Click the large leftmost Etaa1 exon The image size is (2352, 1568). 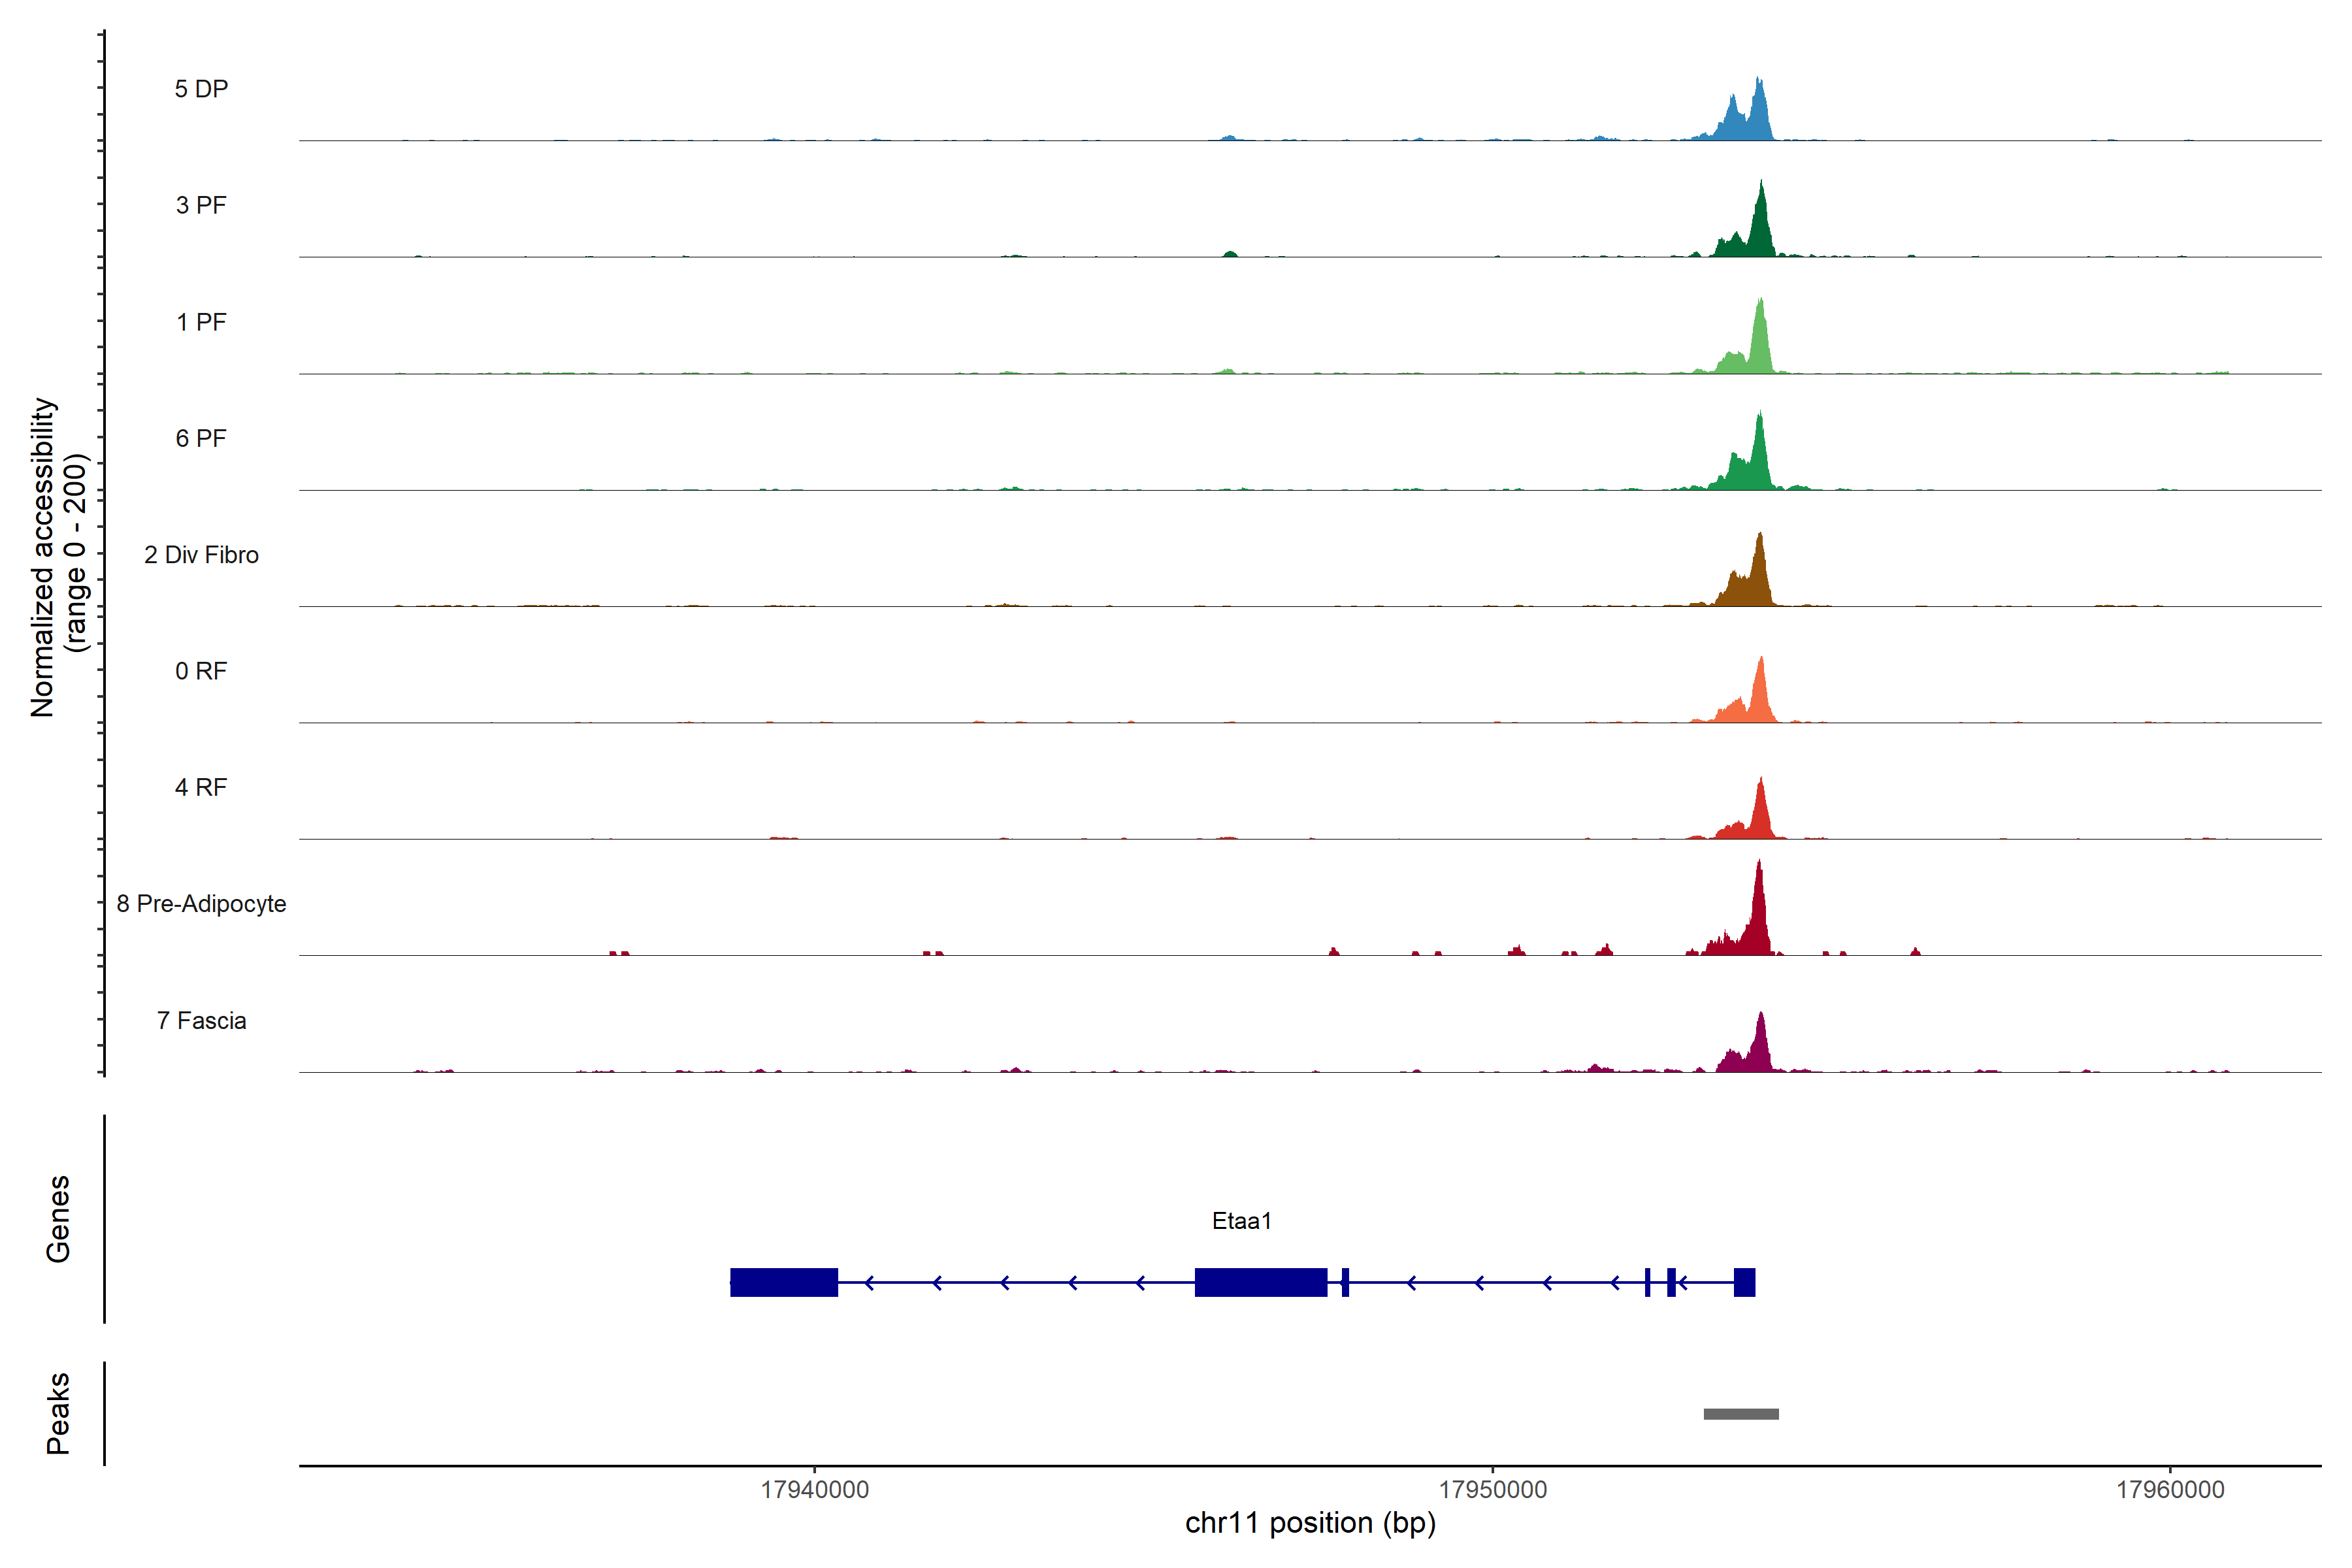tap(784, 1282)
